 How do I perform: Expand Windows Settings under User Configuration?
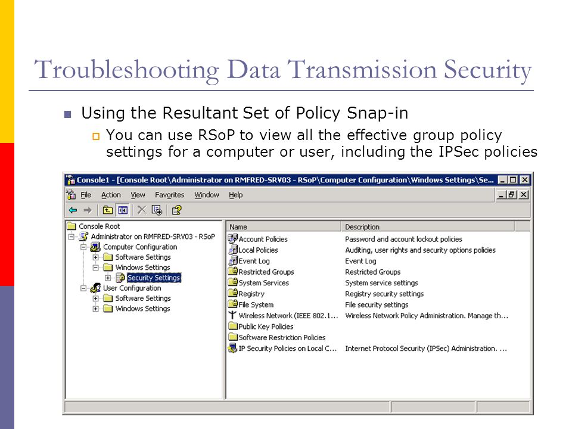(x=95, y=309)
